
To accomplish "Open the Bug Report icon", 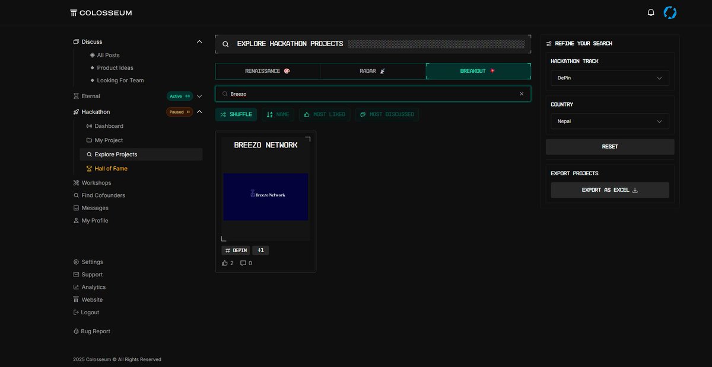I will pos(75,331).
